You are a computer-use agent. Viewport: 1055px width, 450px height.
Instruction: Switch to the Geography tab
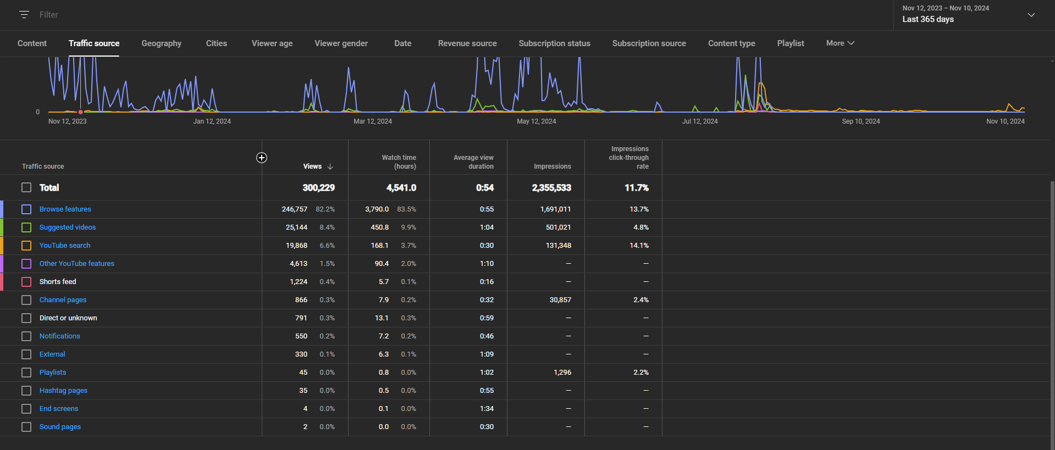tap(161, 43)
